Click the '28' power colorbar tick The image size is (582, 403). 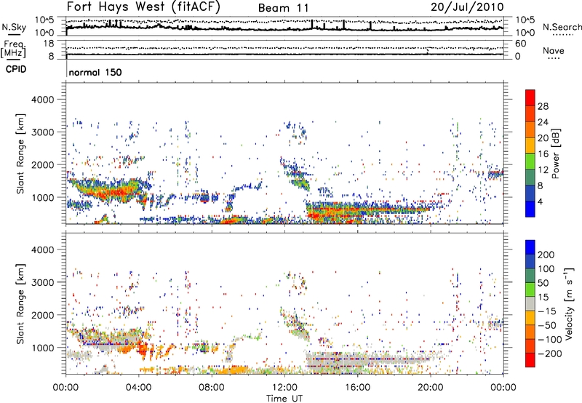click(x=543, y=106)
